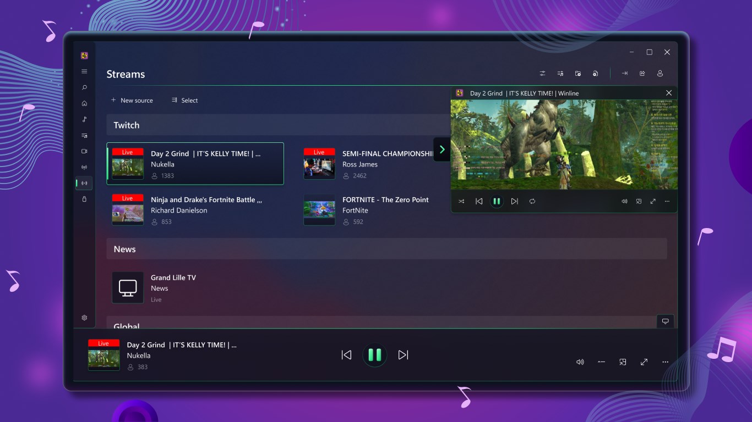Image resolution: width=752 pixels, height=422 pixels.
Task: Go to Home in the sidebar
Action: pos(84,103)
